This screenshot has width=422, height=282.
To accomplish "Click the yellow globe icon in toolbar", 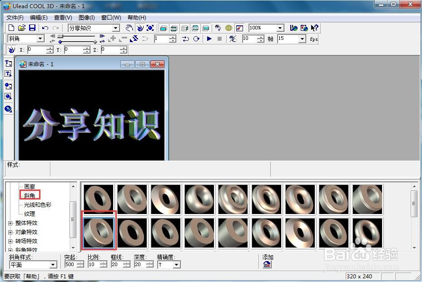I will (x=229, y=28).
